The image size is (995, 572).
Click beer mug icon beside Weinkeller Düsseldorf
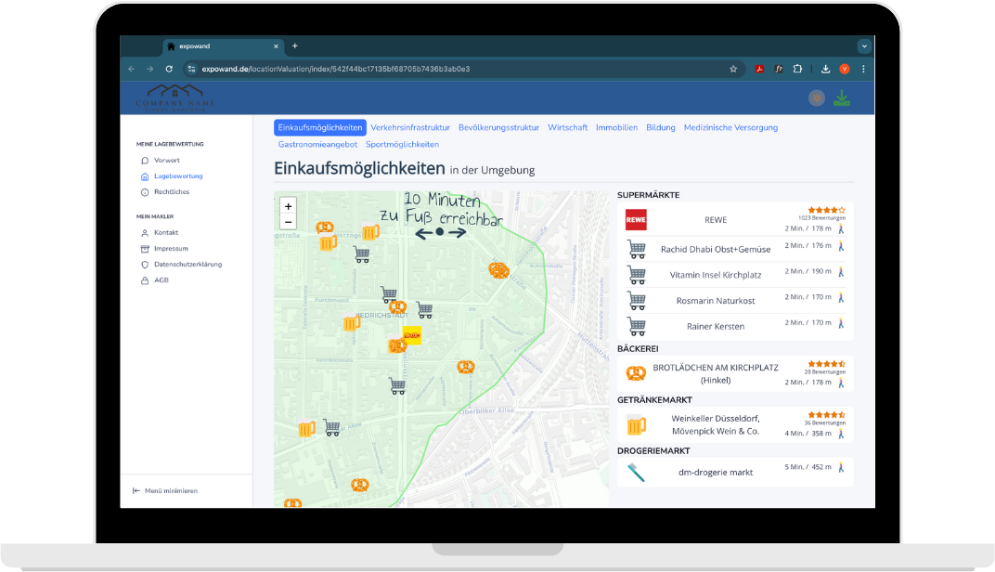click(x=636, y=424)
